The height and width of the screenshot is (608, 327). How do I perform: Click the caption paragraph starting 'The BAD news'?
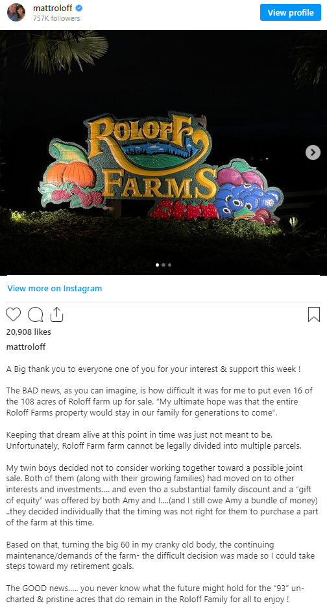click(160, 401)
